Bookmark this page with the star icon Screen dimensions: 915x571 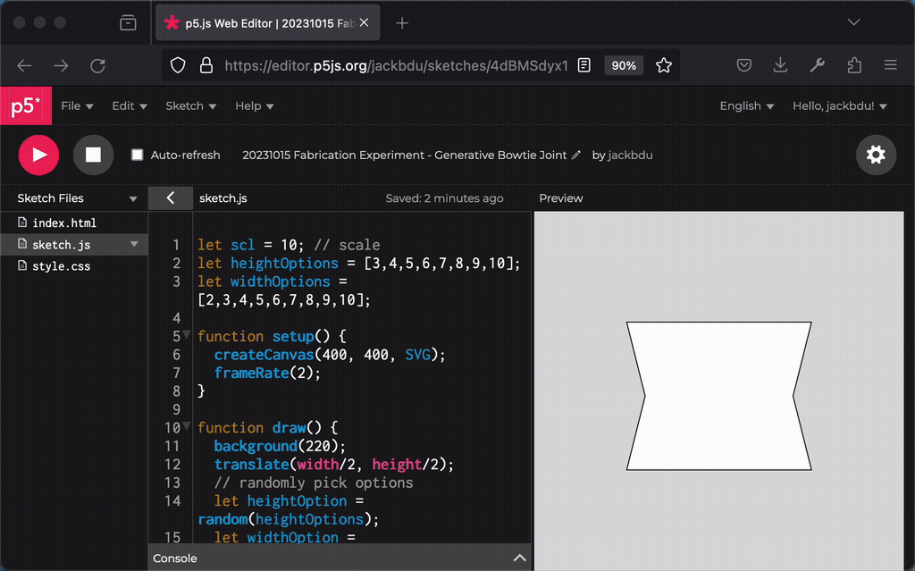[x=664, y=65]
